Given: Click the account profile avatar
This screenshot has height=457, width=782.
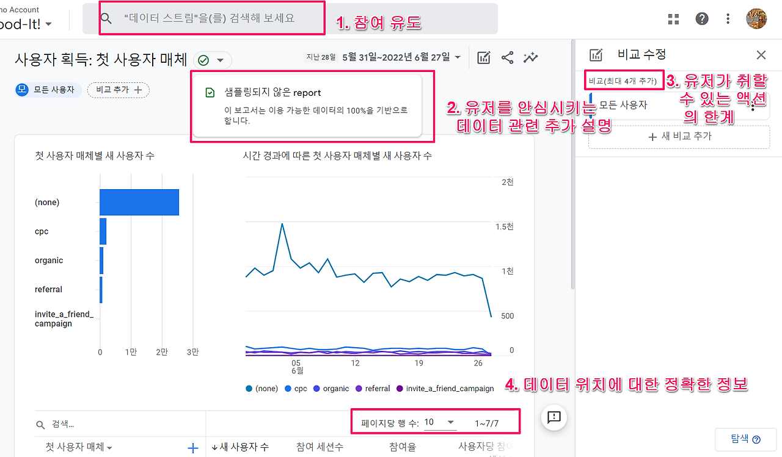Looking at the screenshot, I should (x=756, y=18).
